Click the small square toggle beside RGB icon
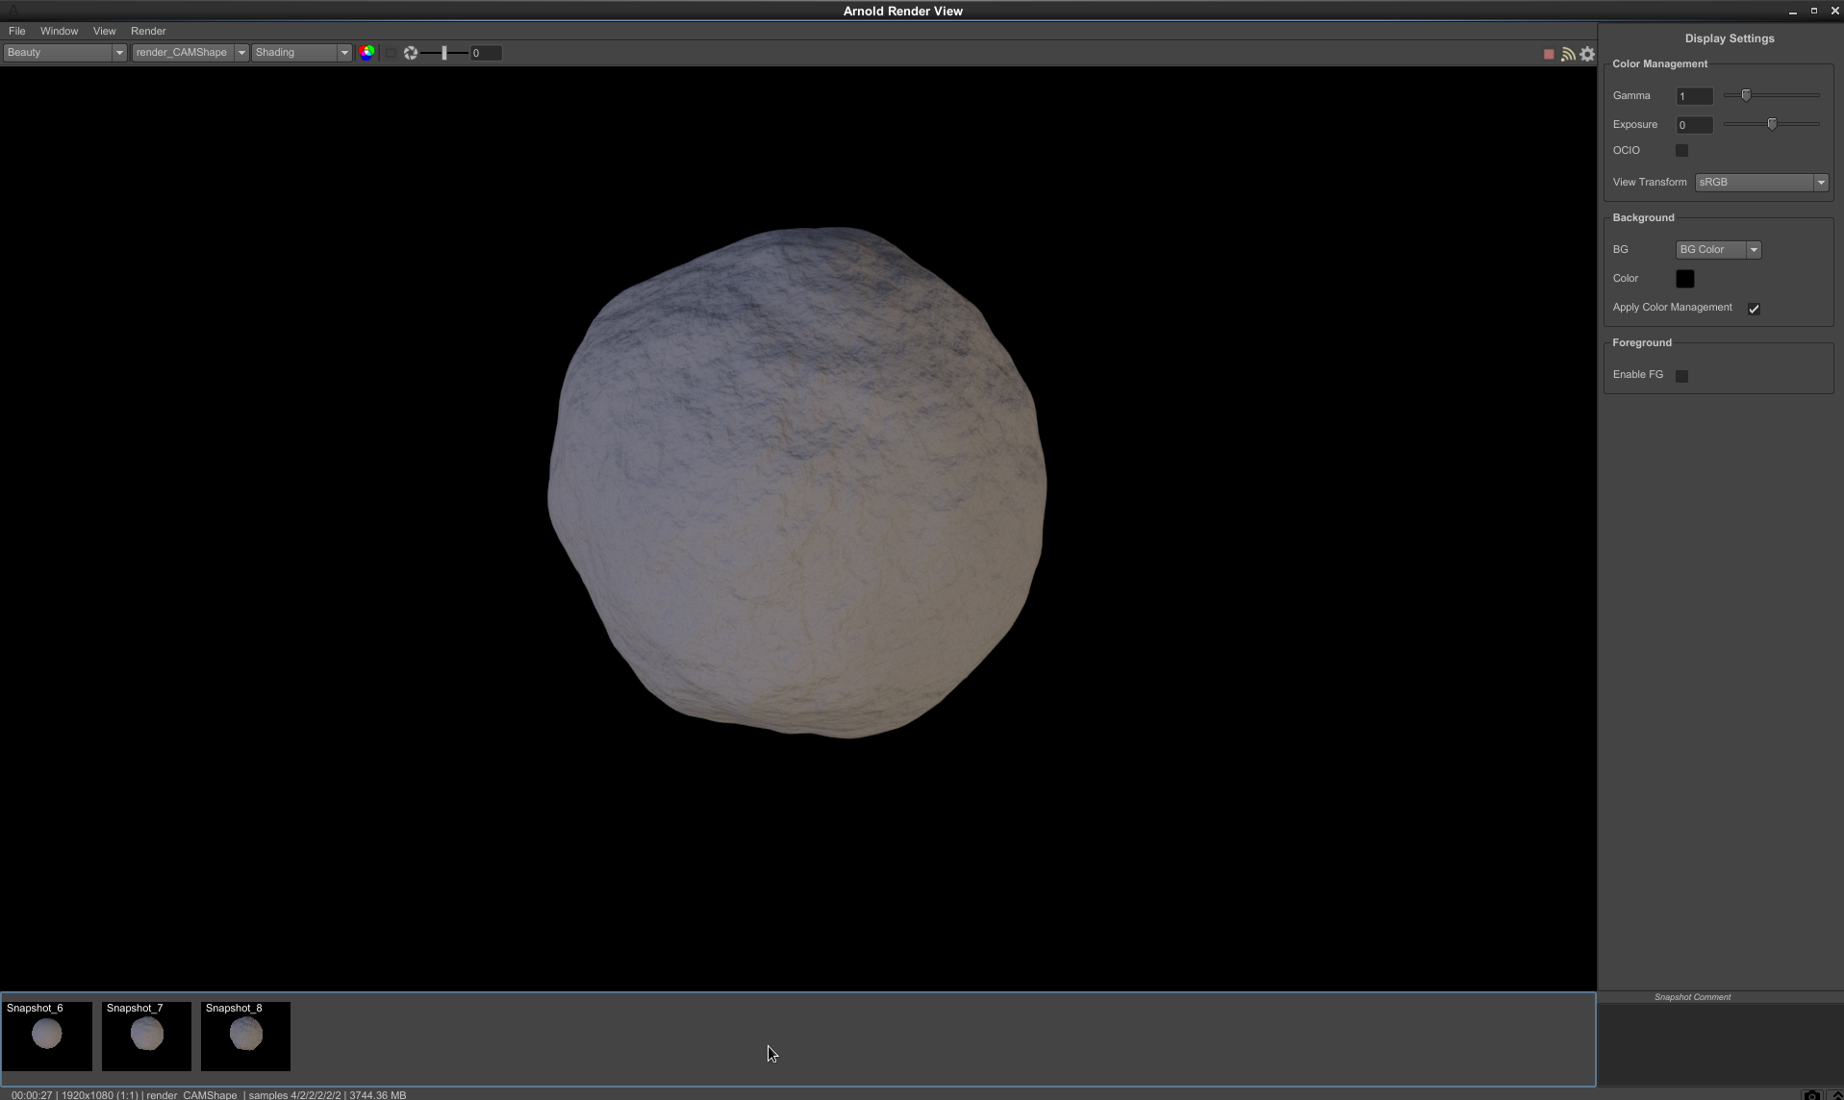Viewport: 1844px width, 1100px height. pos(391,53)
